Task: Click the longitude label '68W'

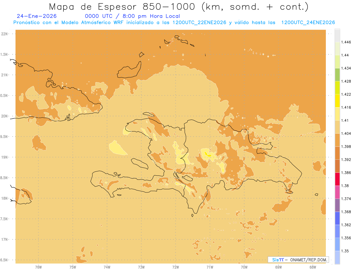Action: click(x=313, y=267)
